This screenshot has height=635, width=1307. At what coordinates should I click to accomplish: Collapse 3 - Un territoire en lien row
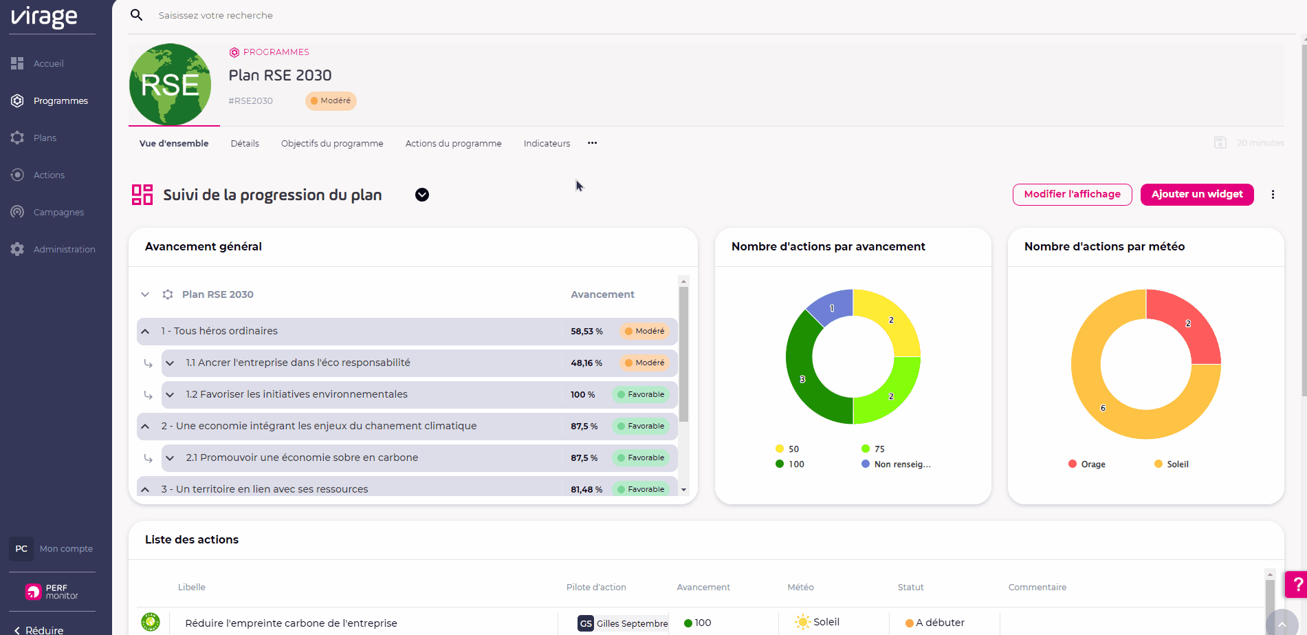145,489
